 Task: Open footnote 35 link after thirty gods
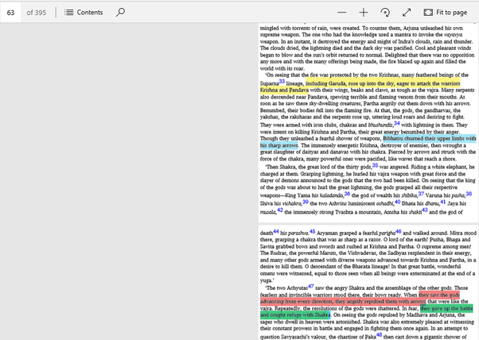pos(375,165)
